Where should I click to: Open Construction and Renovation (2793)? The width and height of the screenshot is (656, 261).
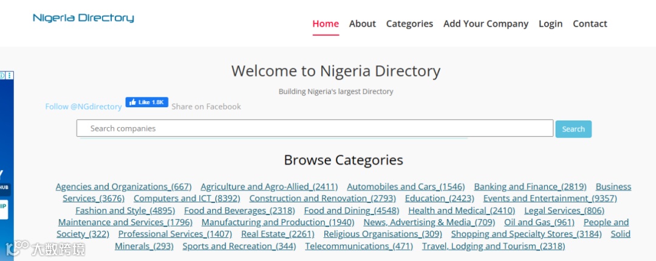[323, 198]
